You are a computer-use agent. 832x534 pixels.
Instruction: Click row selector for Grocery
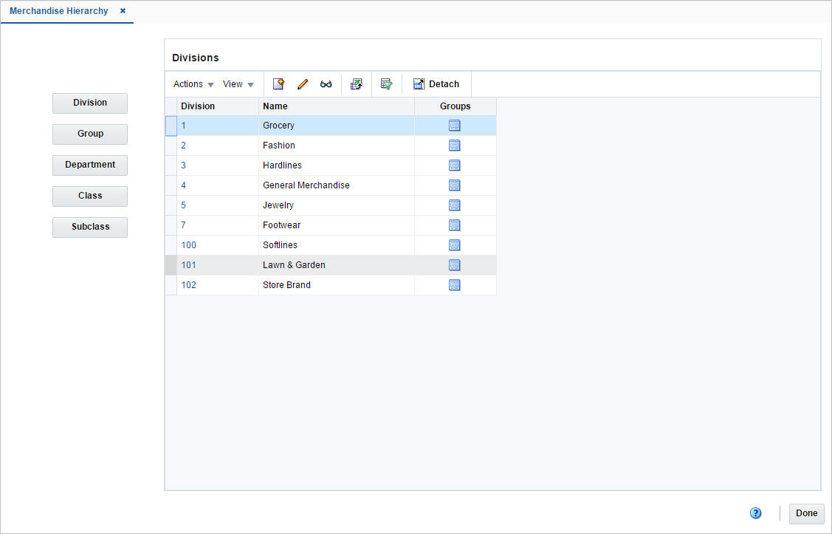coord(171,126)
